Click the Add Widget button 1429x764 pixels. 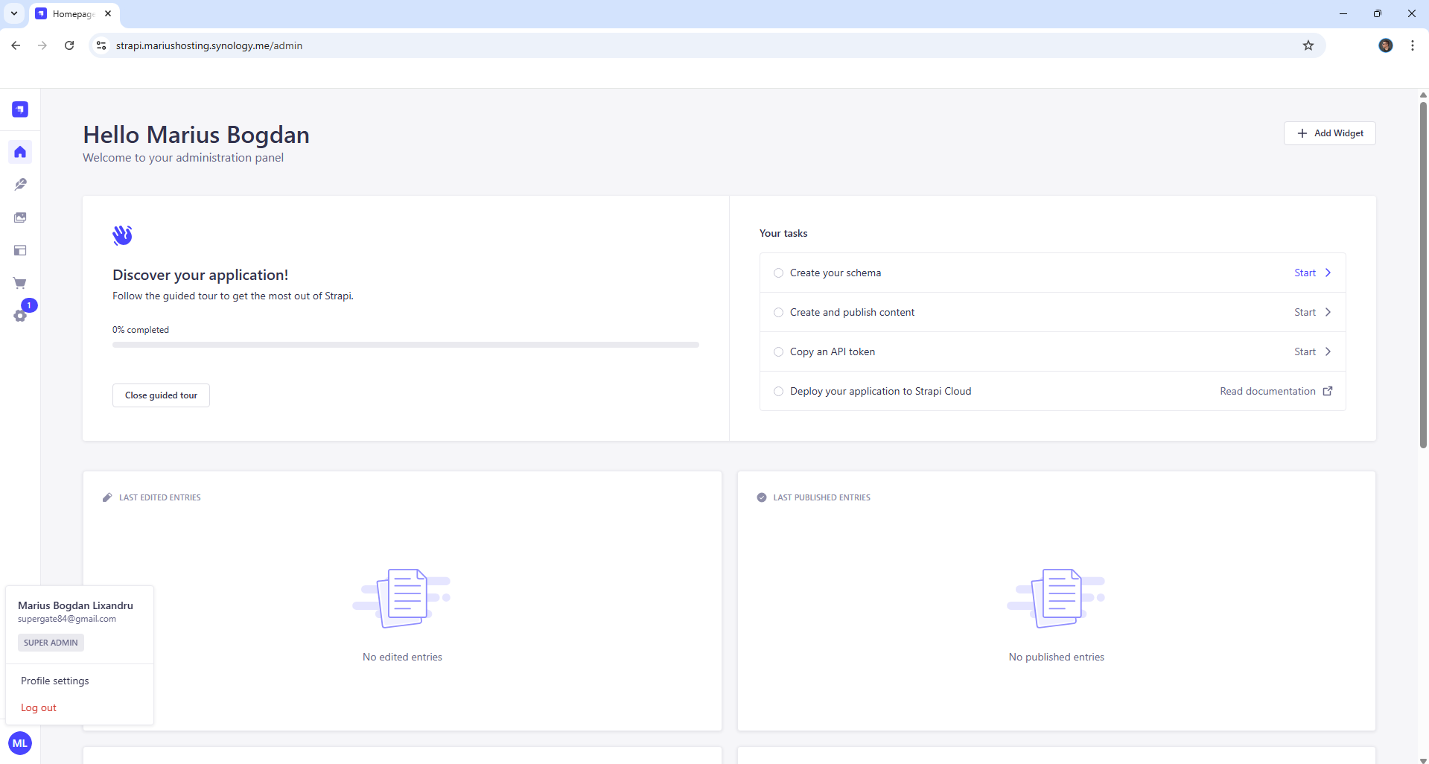tap(1329, 133)
